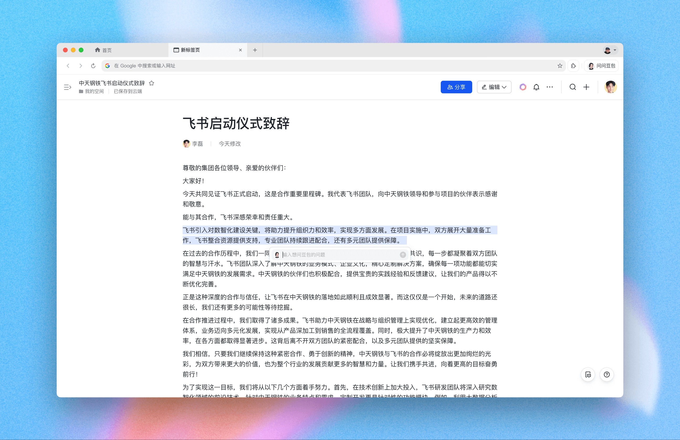Close the 新标签页 tab
Viewport: 680px width, 440px height.
[240, 50]
